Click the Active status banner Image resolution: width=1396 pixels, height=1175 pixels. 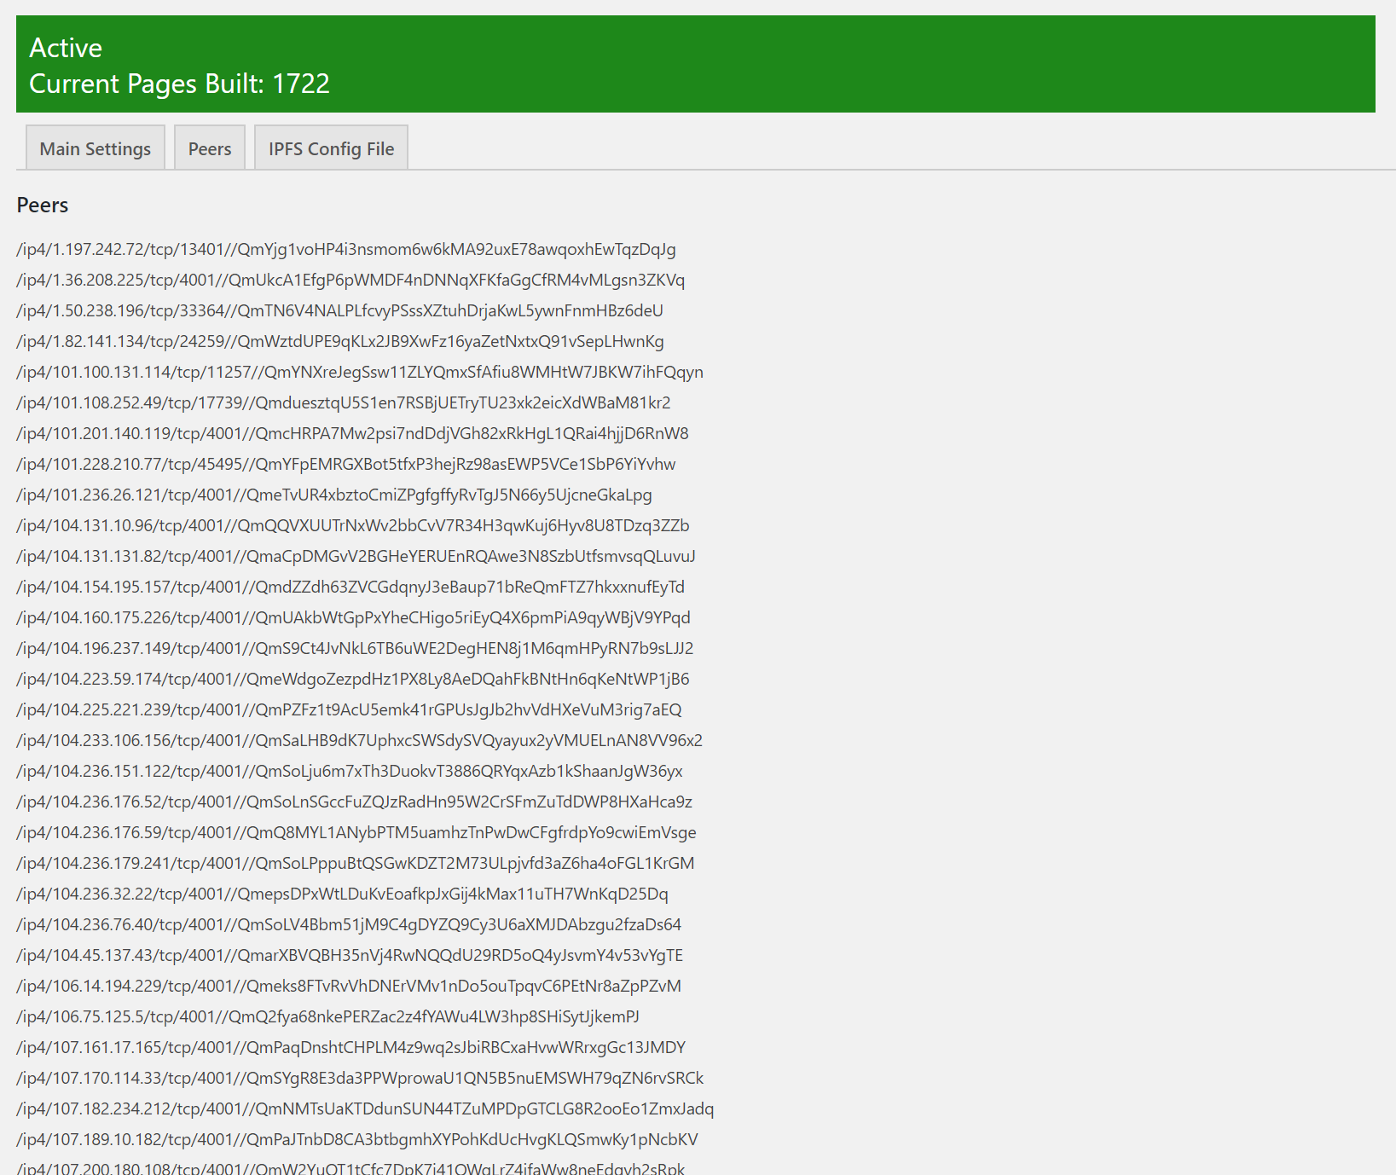(x=696, y=64)
